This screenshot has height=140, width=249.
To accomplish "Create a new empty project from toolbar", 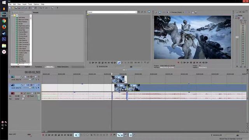I will click(10, 8).
